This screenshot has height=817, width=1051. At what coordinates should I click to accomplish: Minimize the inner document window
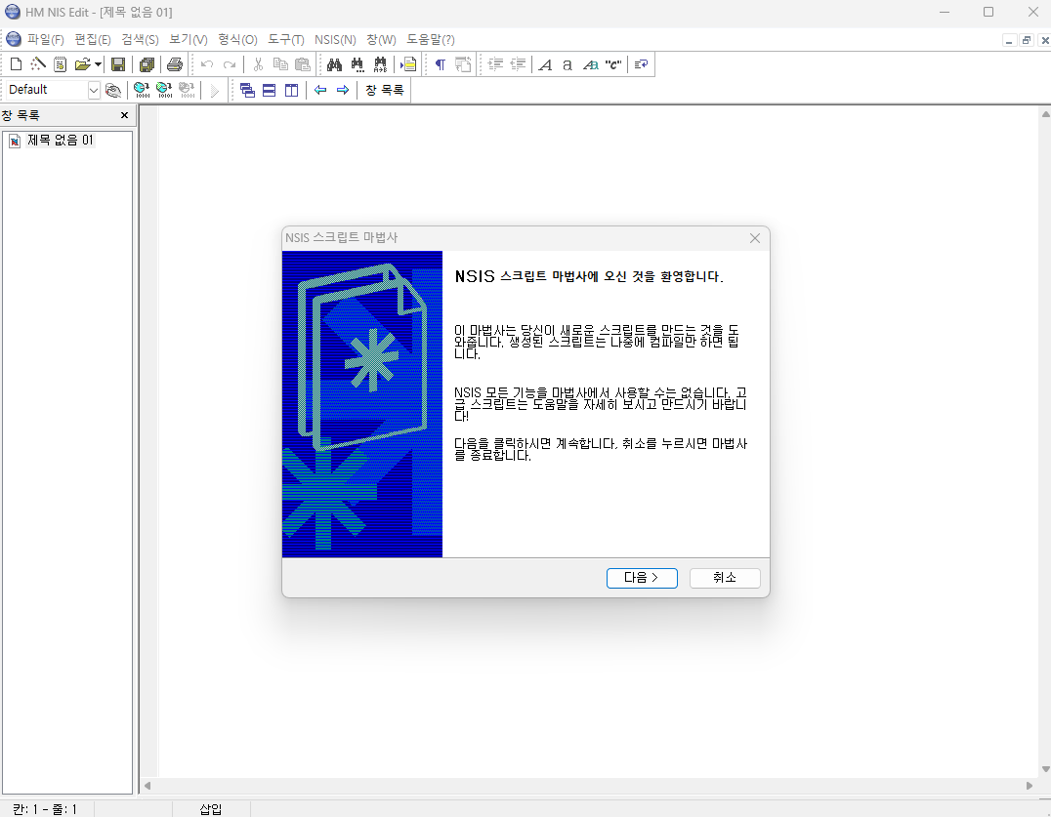pyautogui.click(x=1009, y=40)
